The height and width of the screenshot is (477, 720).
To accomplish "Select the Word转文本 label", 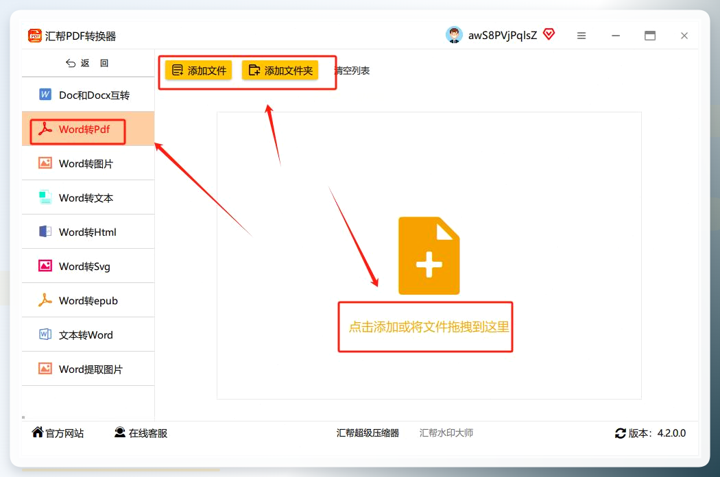I will tap(86, 198).
